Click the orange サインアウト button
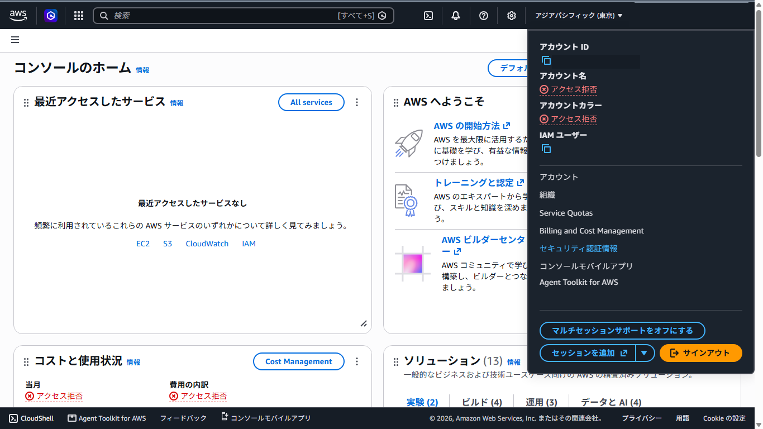 click(x=700, y=353)
